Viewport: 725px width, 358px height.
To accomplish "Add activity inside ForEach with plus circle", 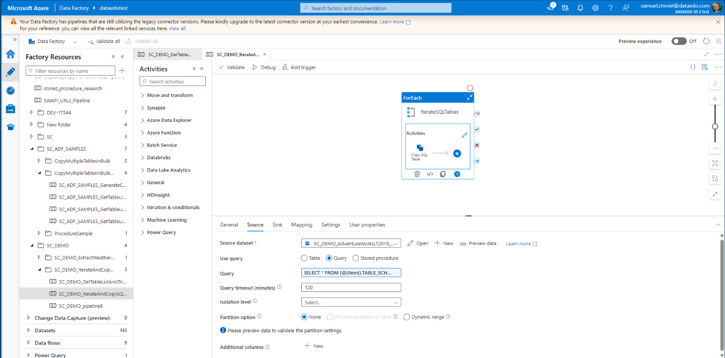I will [x=457, y=153].
